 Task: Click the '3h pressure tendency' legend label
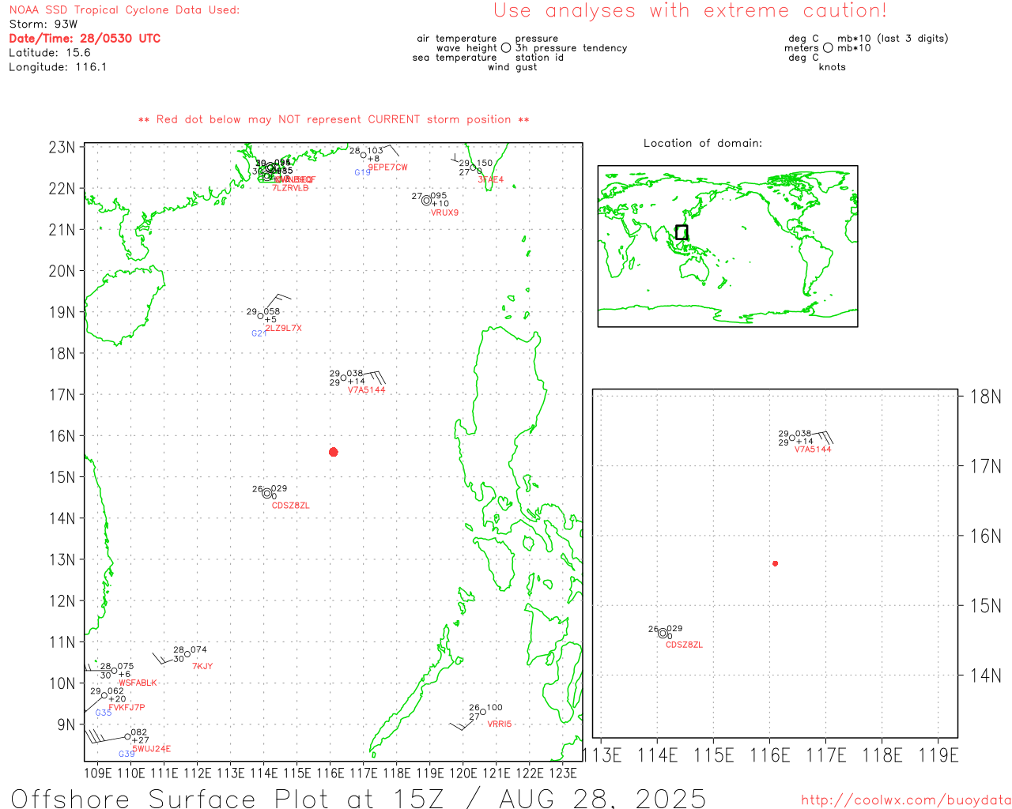[x=572, y=48]
